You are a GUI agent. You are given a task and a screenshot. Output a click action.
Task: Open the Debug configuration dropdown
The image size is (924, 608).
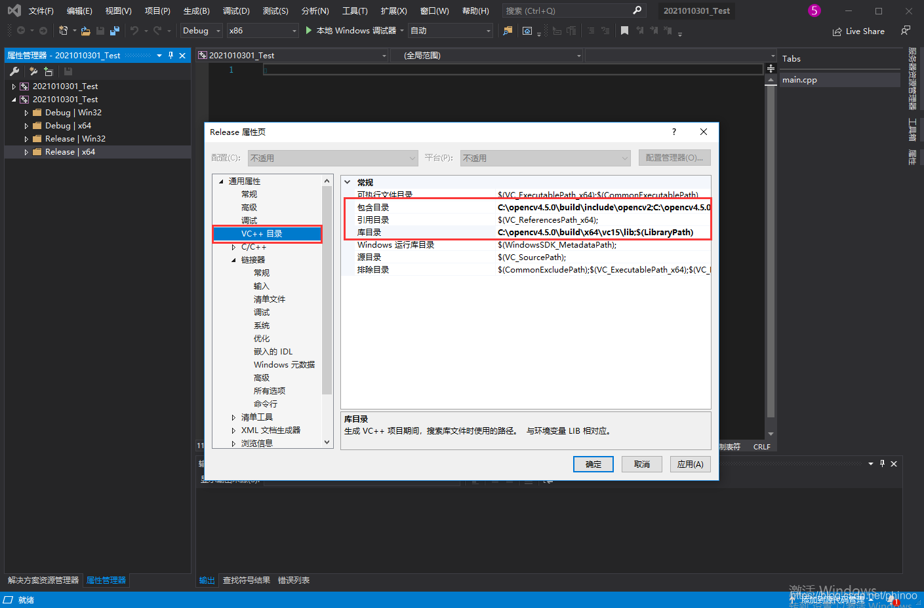coord(201,31)
